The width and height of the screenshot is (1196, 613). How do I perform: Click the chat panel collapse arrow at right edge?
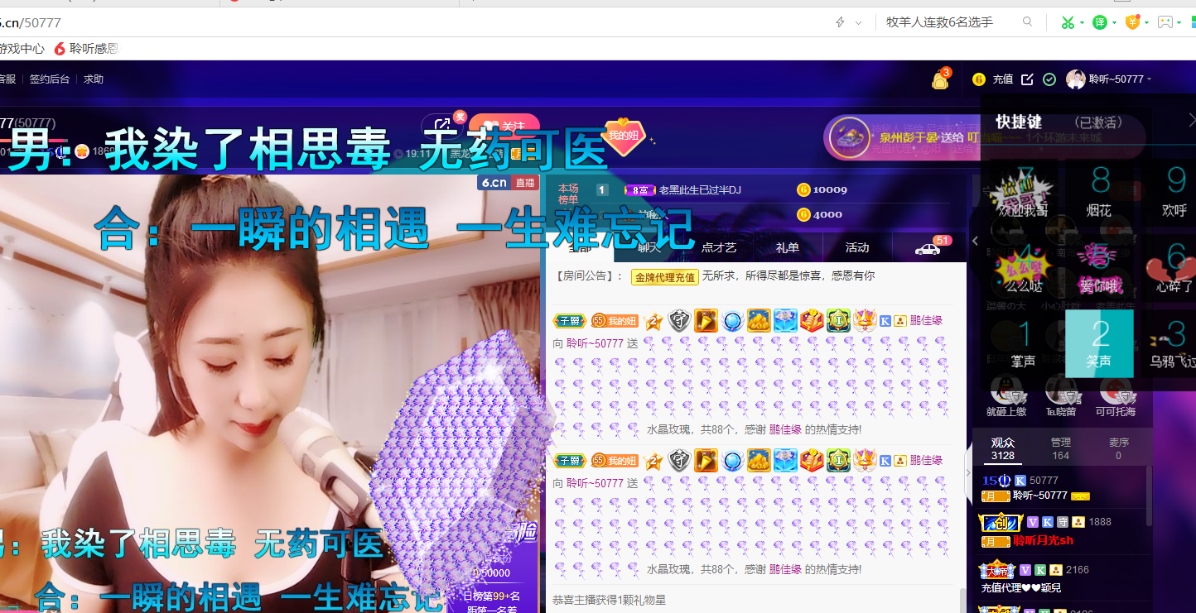pos(969,473)
